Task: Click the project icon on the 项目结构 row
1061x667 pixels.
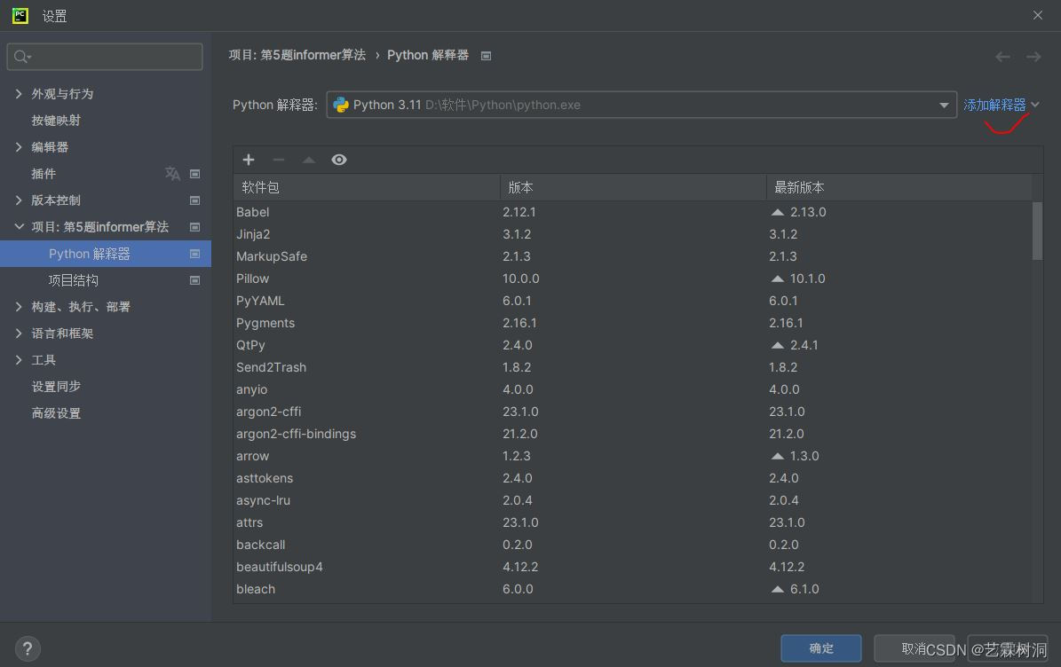Action: click(194, 279)
